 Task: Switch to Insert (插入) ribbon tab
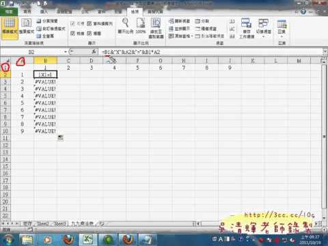click(44, 12)
